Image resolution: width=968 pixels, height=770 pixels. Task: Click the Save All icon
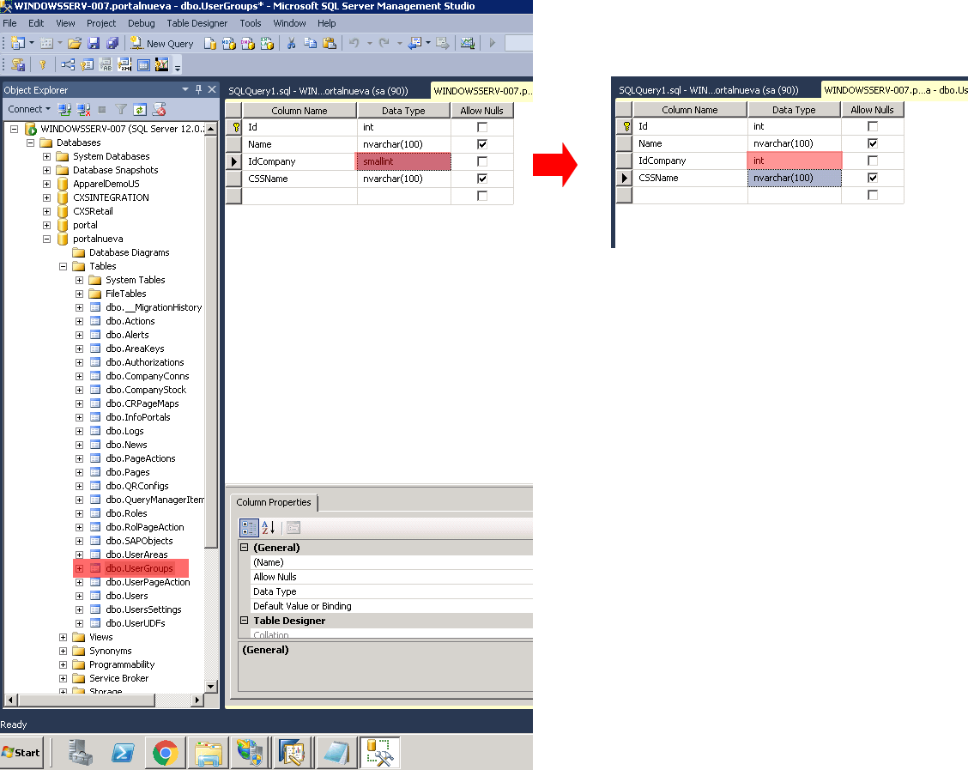111,43
